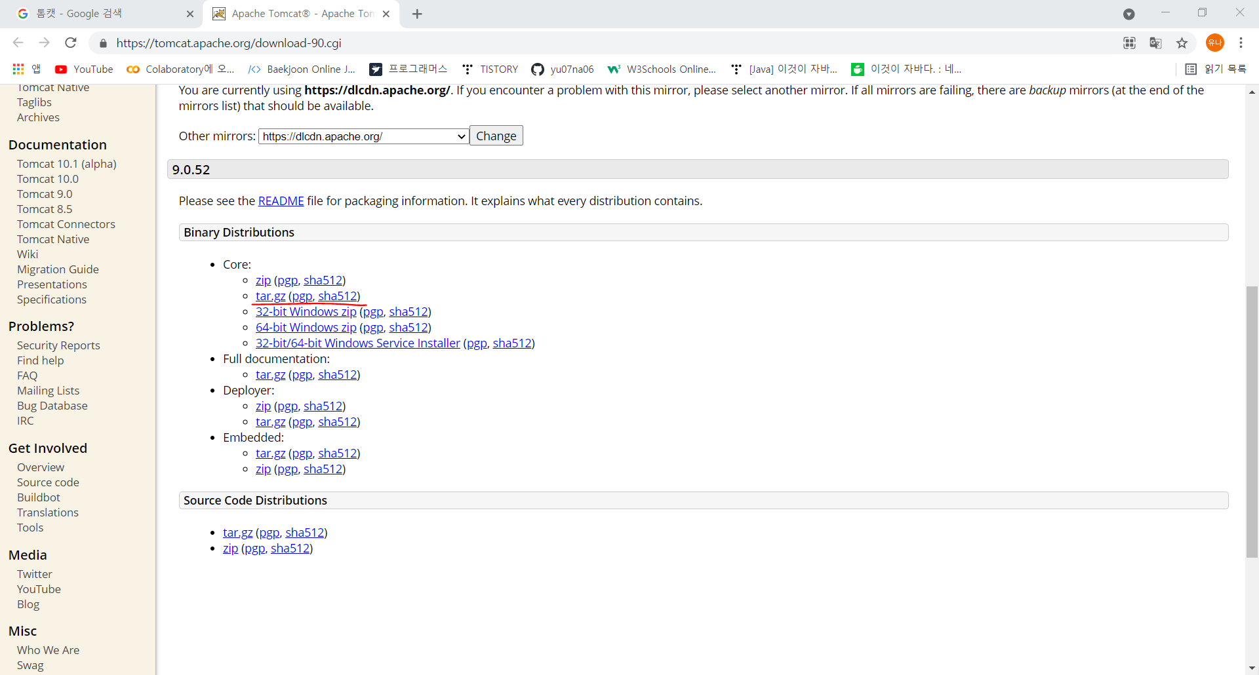
Task: Download the Deployer zip
Action: click(x=263, y=406)
